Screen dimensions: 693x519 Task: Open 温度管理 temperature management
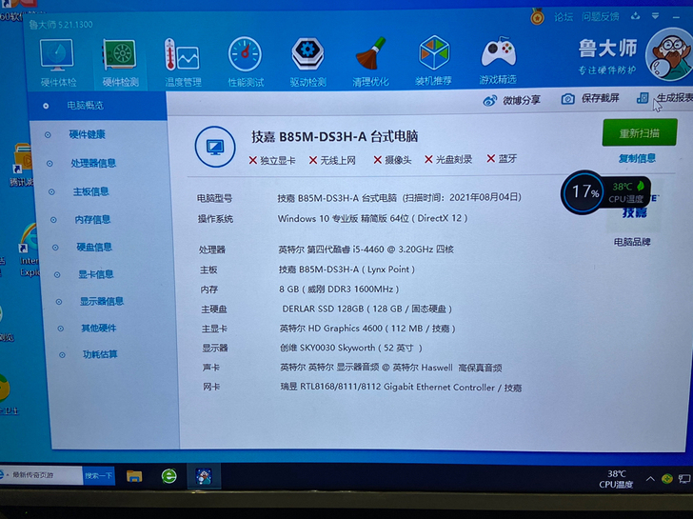click(x=183, y=62)
